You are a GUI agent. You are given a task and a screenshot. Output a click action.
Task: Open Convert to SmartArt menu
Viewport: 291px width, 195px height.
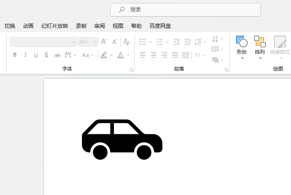(x=218, y=60)
